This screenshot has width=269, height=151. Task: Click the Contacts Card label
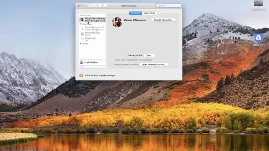[x=135, y=55]
